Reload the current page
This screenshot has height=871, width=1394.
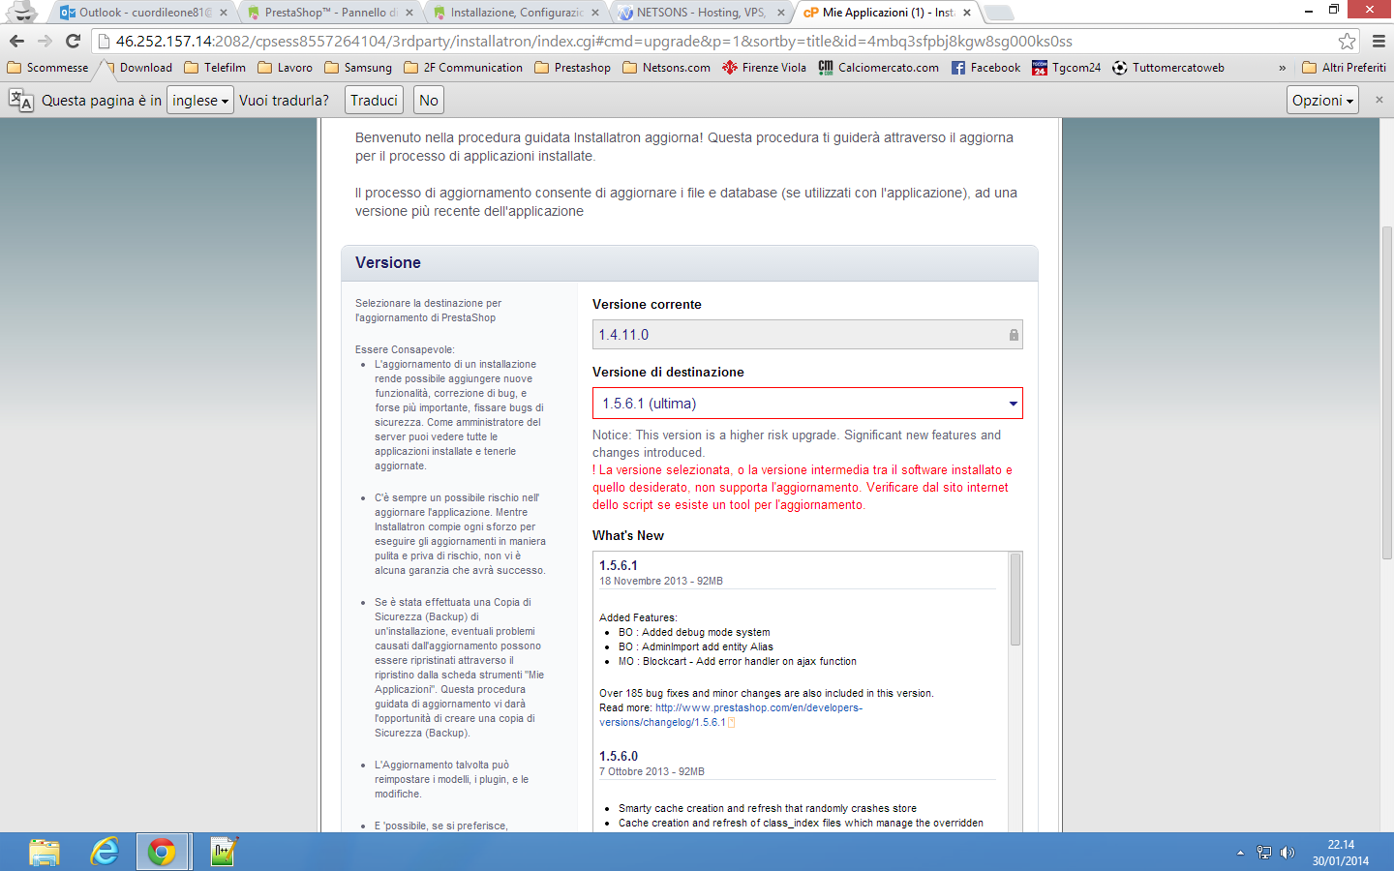(73, 41)
